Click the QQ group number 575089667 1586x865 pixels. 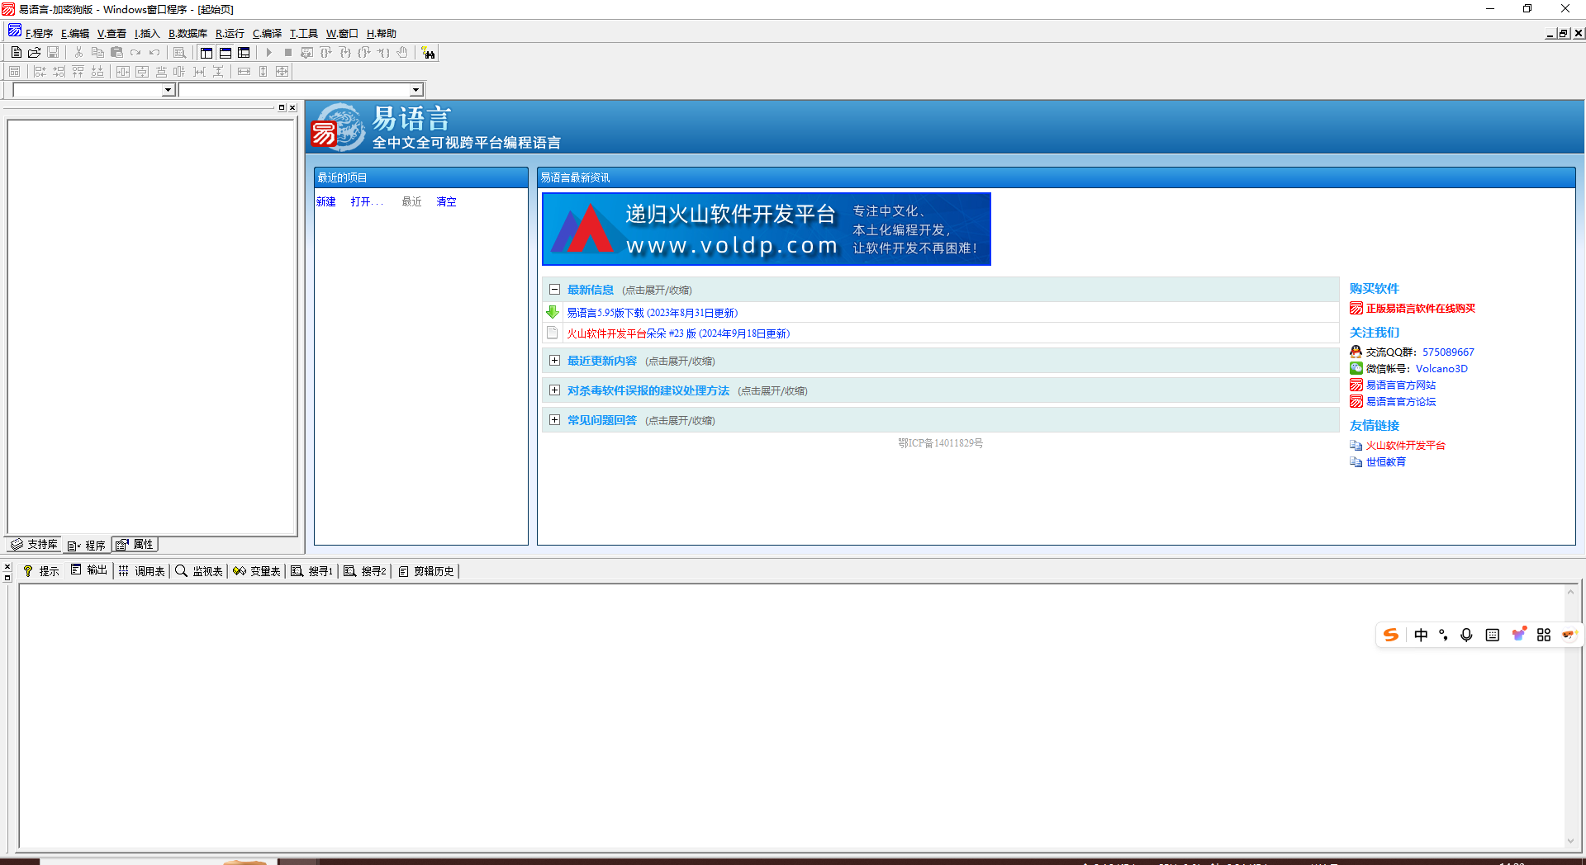1448,352
